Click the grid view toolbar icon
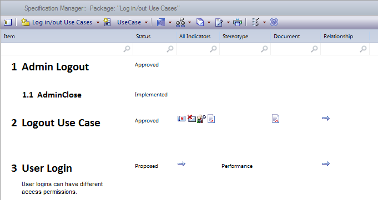This screenshot has width=378, height=200. click(x=161, y=22)
